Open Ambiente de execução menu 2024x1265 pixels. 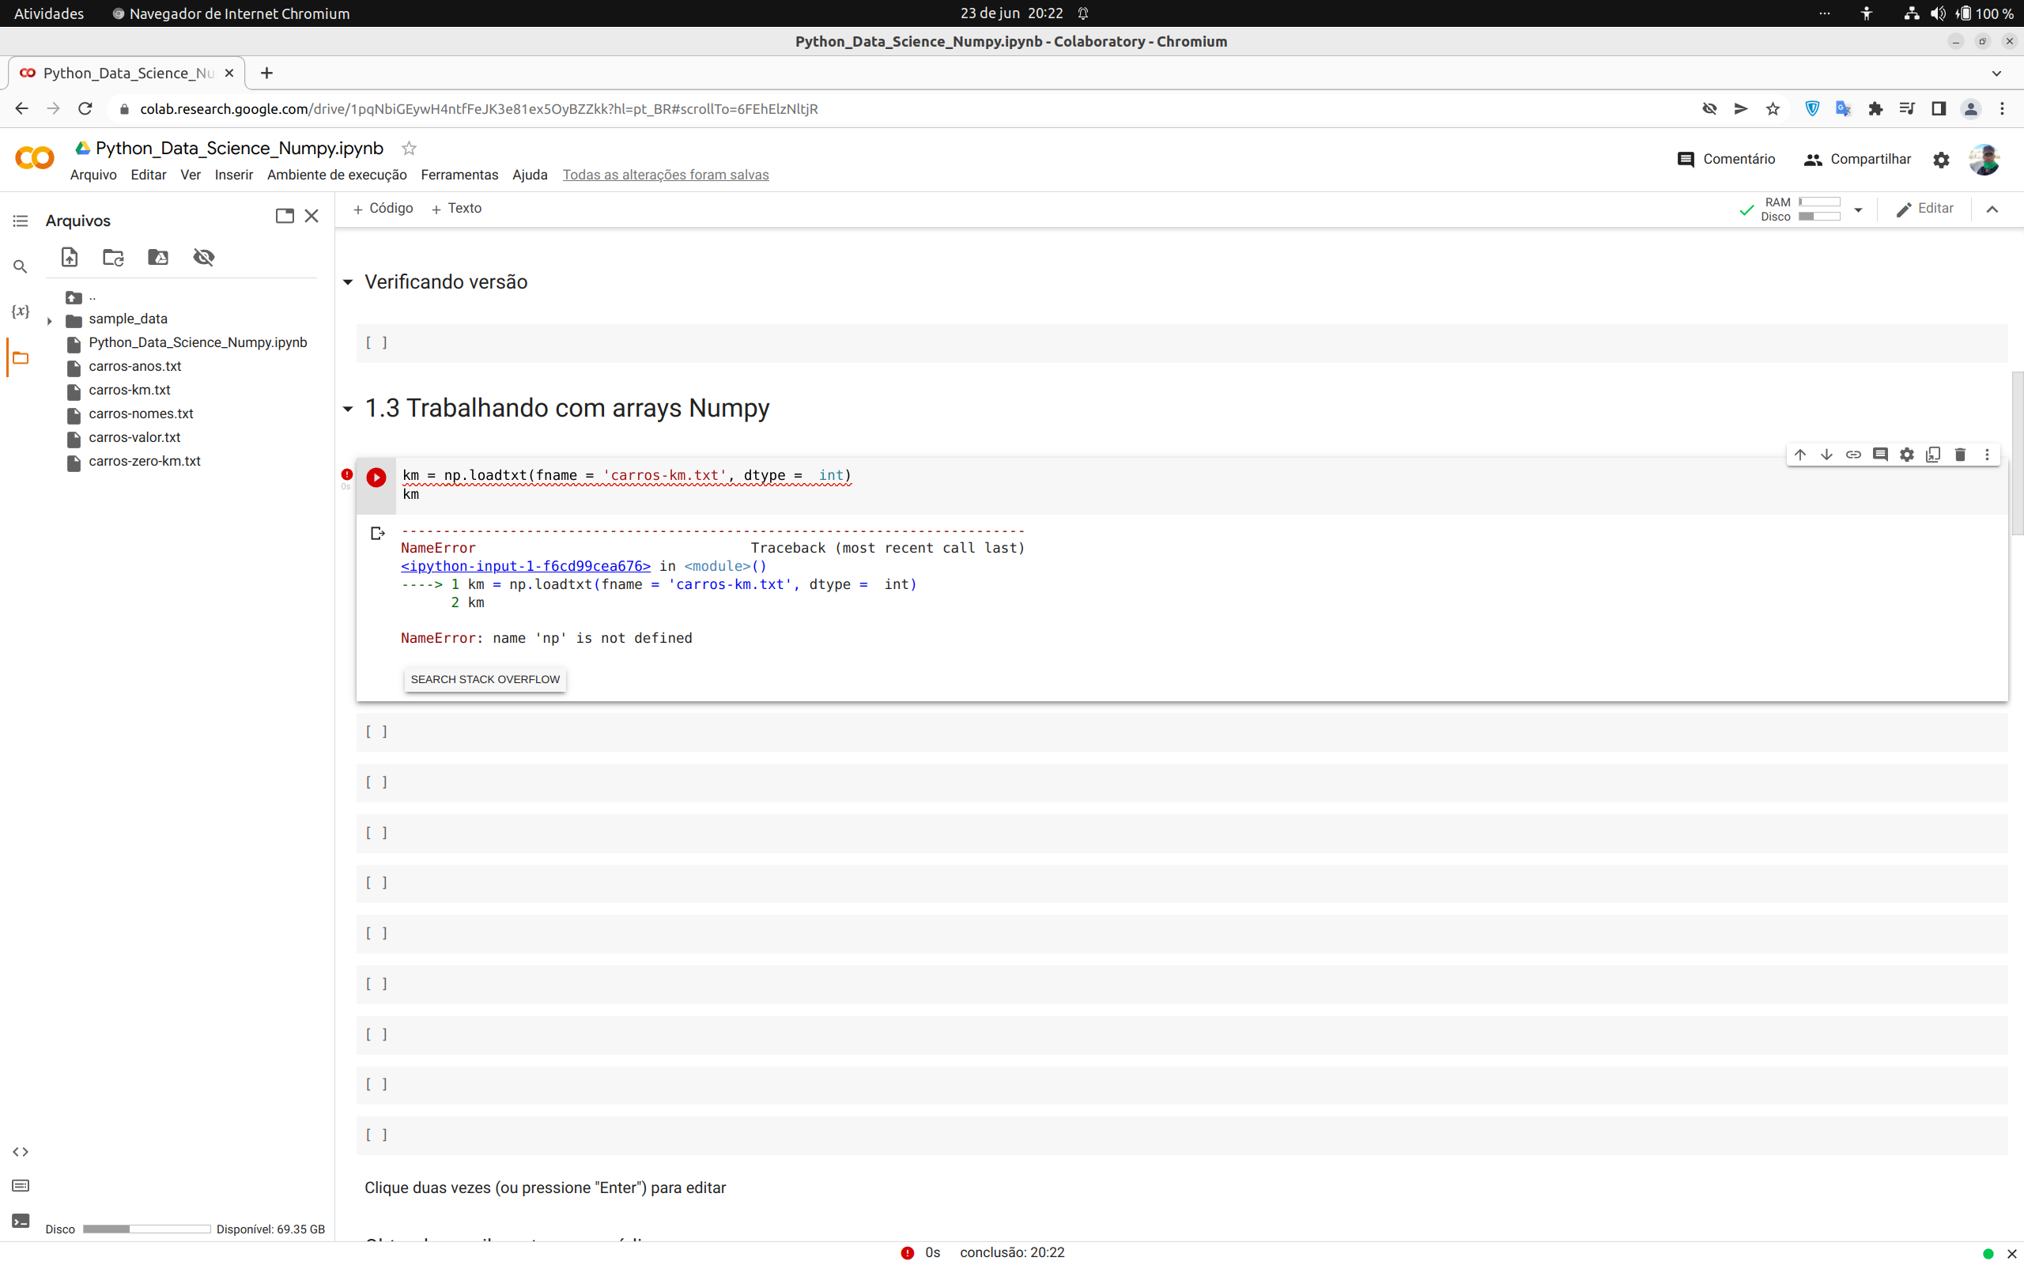[x=337, y=175]
